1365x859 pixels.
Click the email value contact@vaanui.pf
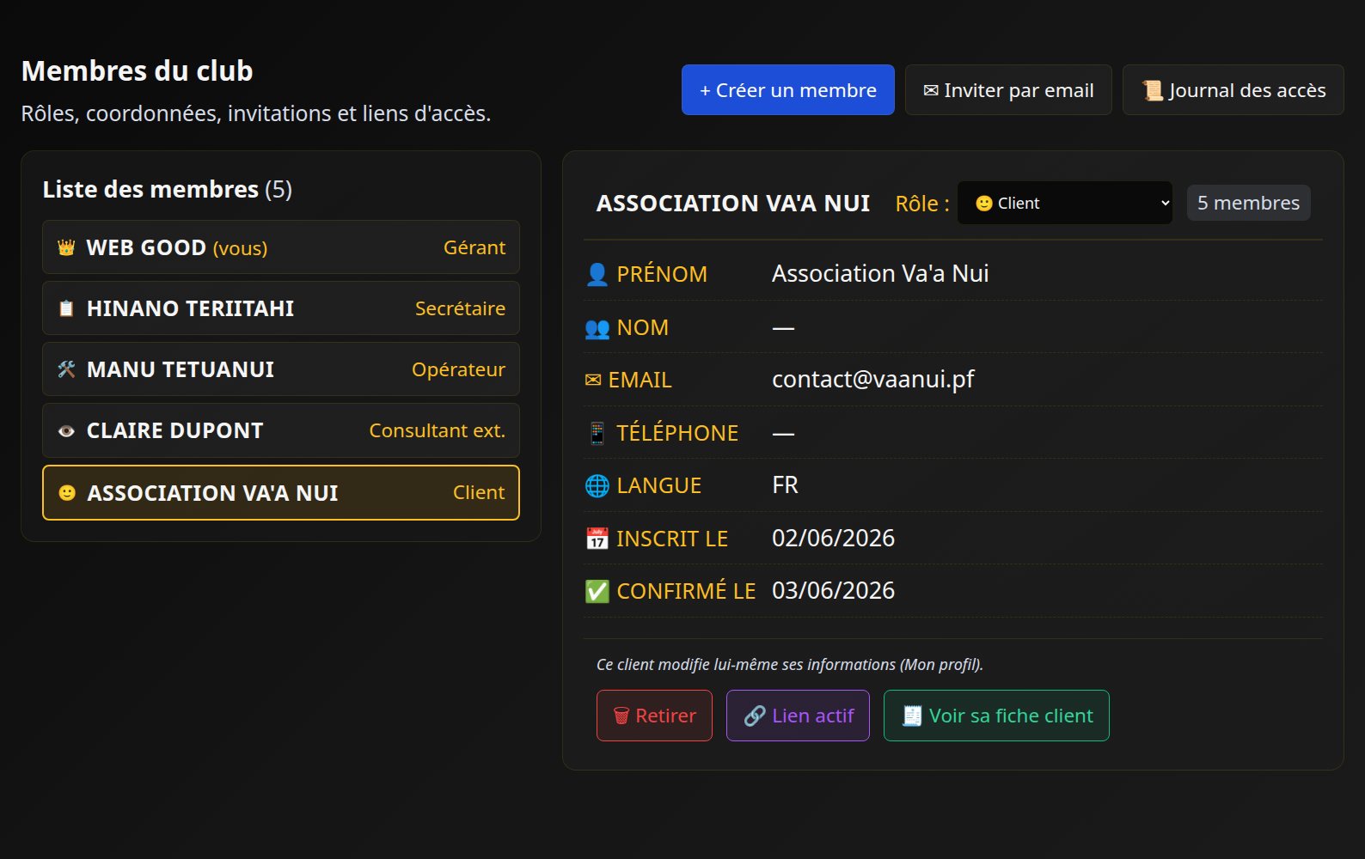pyautogui.click(x=873, y=380)
